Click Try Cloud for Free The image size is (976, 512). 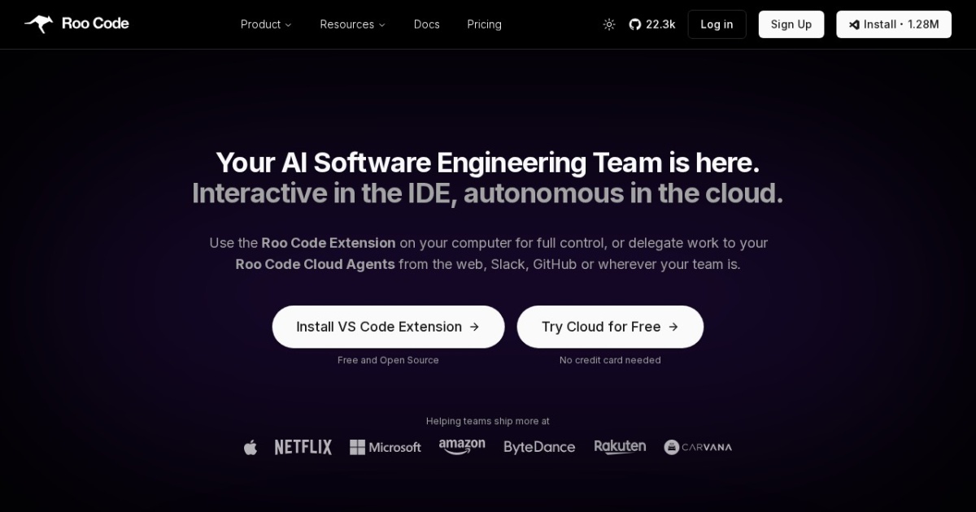[x=610, y=327]
